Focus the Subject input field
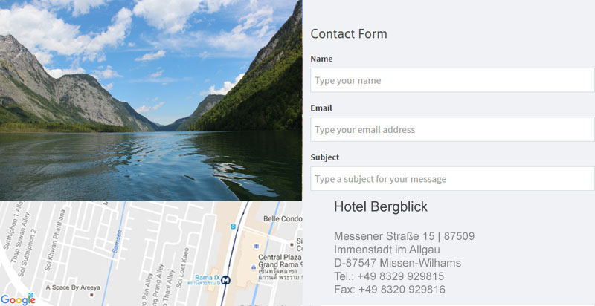The width and height of the screenshot is (595, 306). pyautogui.click(x=452, y=178)
